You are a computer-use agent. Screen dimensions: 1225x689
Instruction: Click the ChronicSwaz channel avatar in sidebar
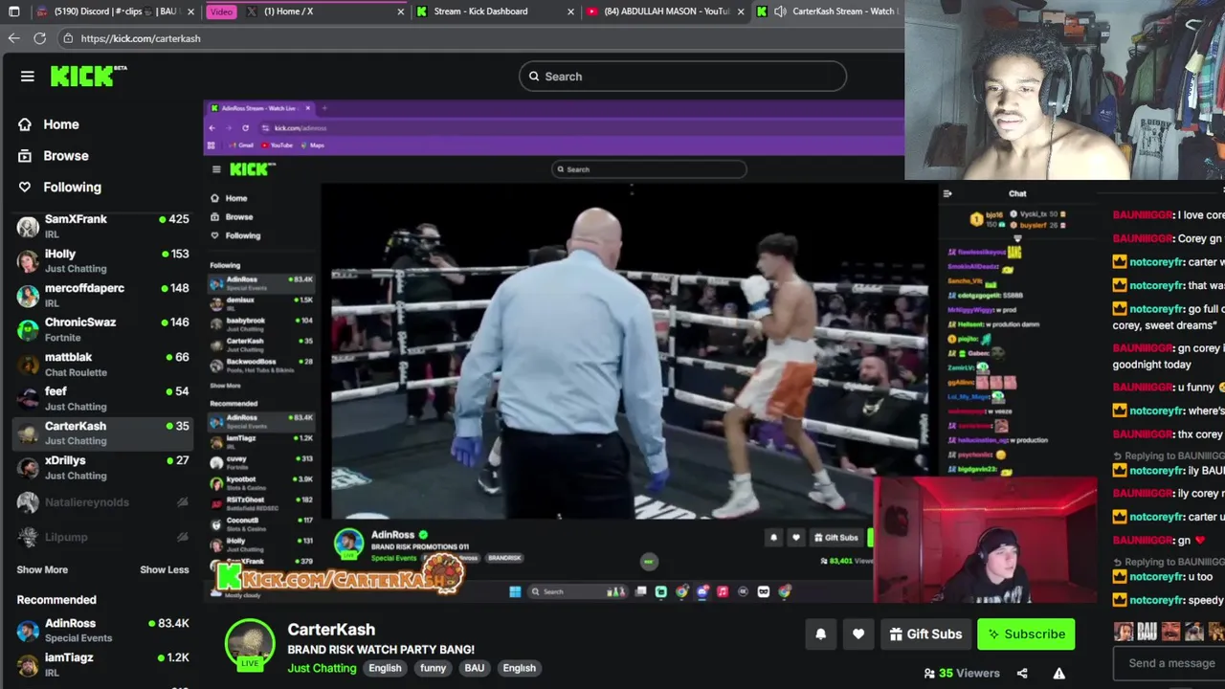click(28, 330)
